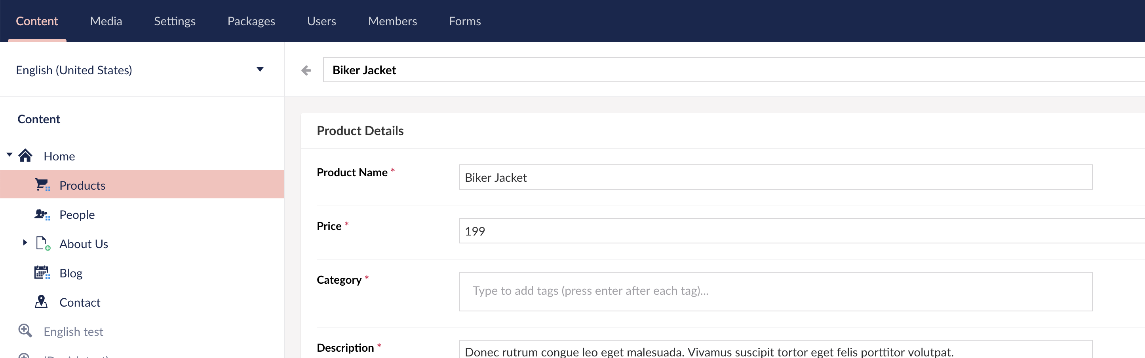
Task: Open the Settings section
Action: (174, 21)
